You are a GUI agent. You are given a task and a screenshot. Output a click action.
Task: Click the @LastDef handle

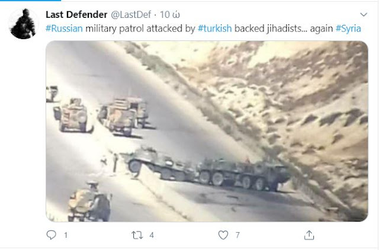coord(131,15)
